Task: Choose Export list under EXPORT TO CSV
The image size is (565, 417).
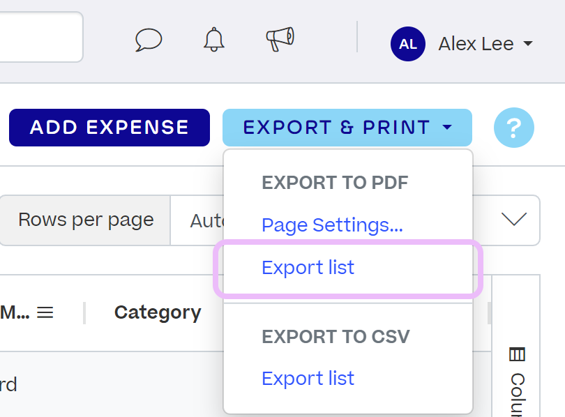Action: click(x=308, y=379)
